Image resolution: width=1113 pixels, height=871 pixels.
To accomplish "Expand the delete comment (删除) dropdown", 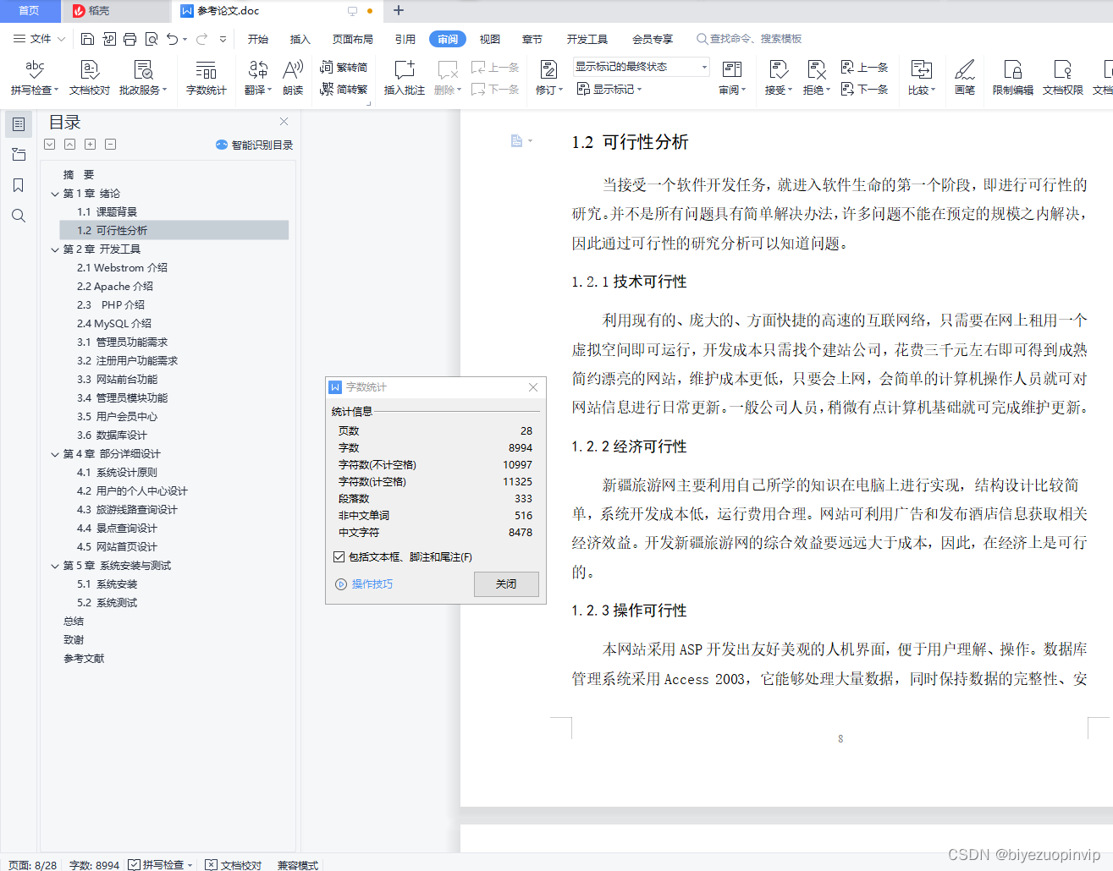I will pyautogui.click(x=460, y=90).
